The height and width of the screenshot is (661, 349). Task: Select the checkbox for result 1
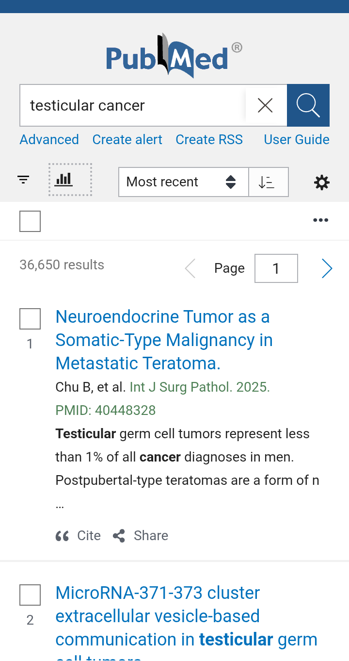pos(30,319)
